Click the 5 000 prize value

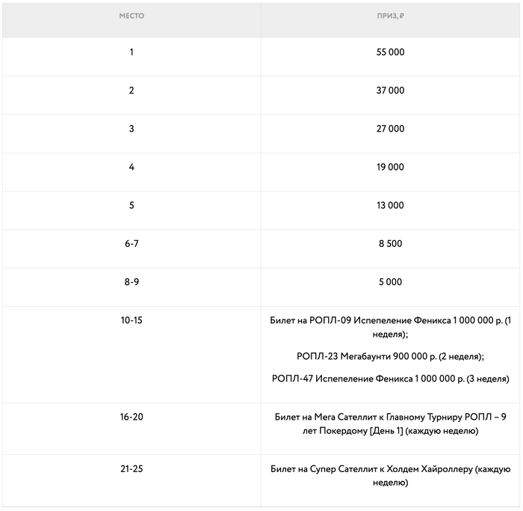tap(391, 282)
